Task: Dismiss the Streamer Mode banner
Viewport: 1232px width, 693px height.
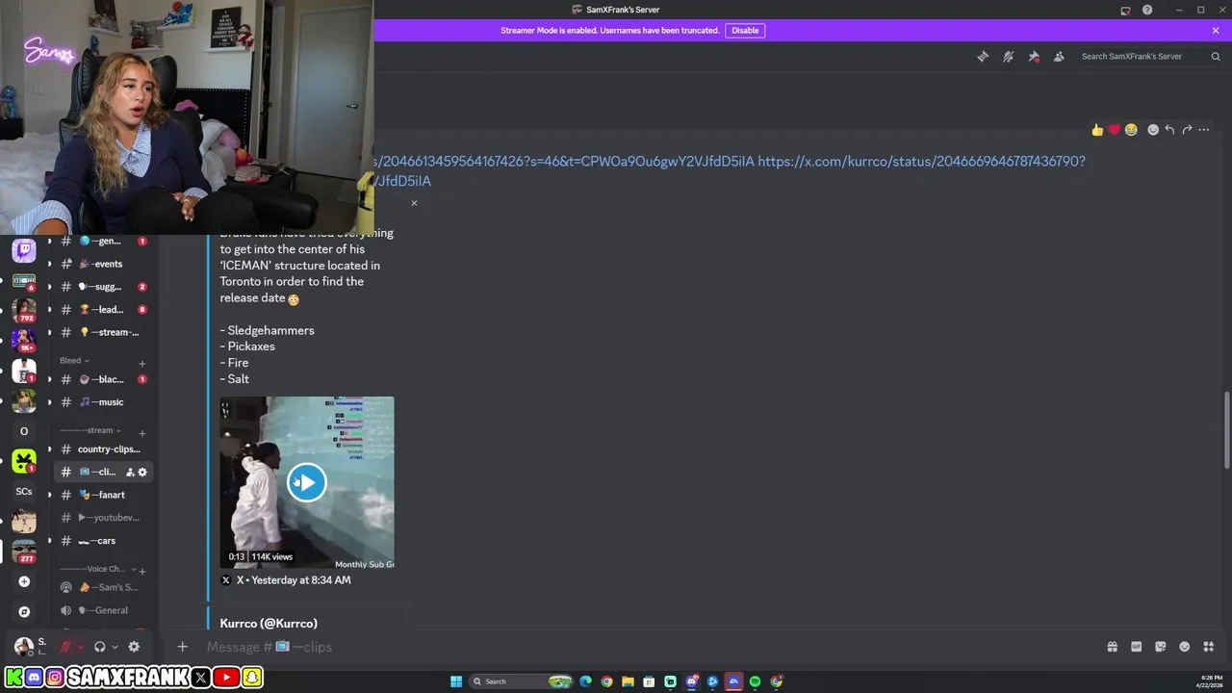Action: pyautogui.click(x=1216, y=31)
